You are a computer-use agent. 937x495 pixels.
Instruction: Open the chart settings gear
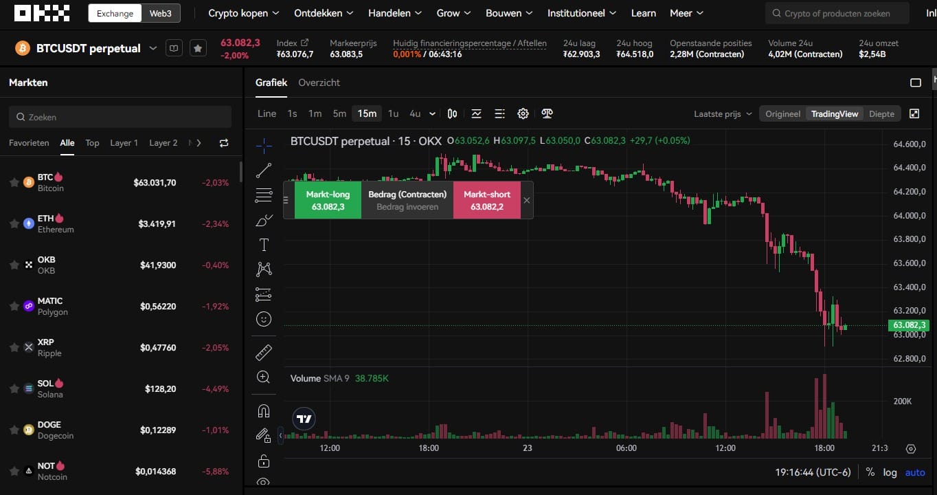[x=523, y=113]
